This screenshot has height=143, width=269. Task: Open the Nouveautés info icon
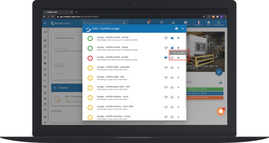pyautogui.click(x=219, y=23)
